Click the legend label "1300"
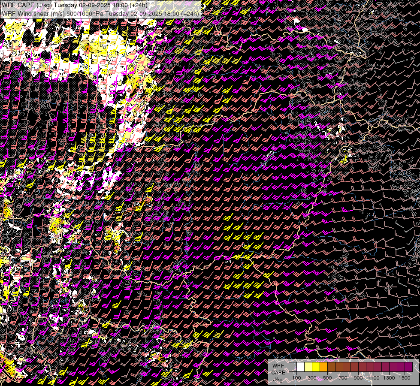420x386 pixels. (389, 378)
